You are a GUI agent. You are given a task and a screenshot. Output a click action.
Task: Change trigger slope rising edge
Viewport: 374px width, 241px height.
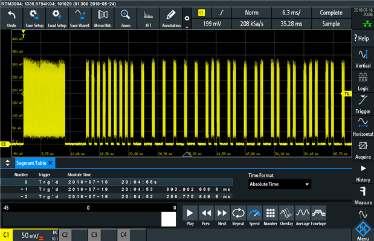221,13
